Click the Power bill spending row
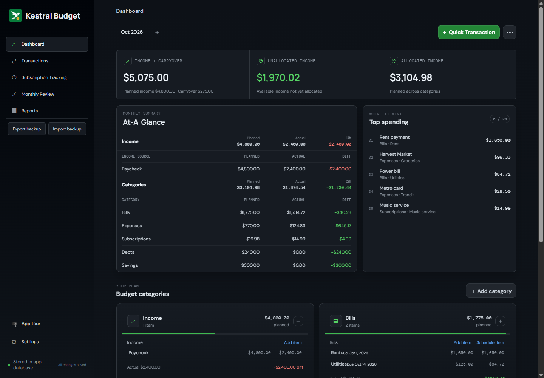The height and width of the screenshot is (378, 544). (x=439, y=174)
